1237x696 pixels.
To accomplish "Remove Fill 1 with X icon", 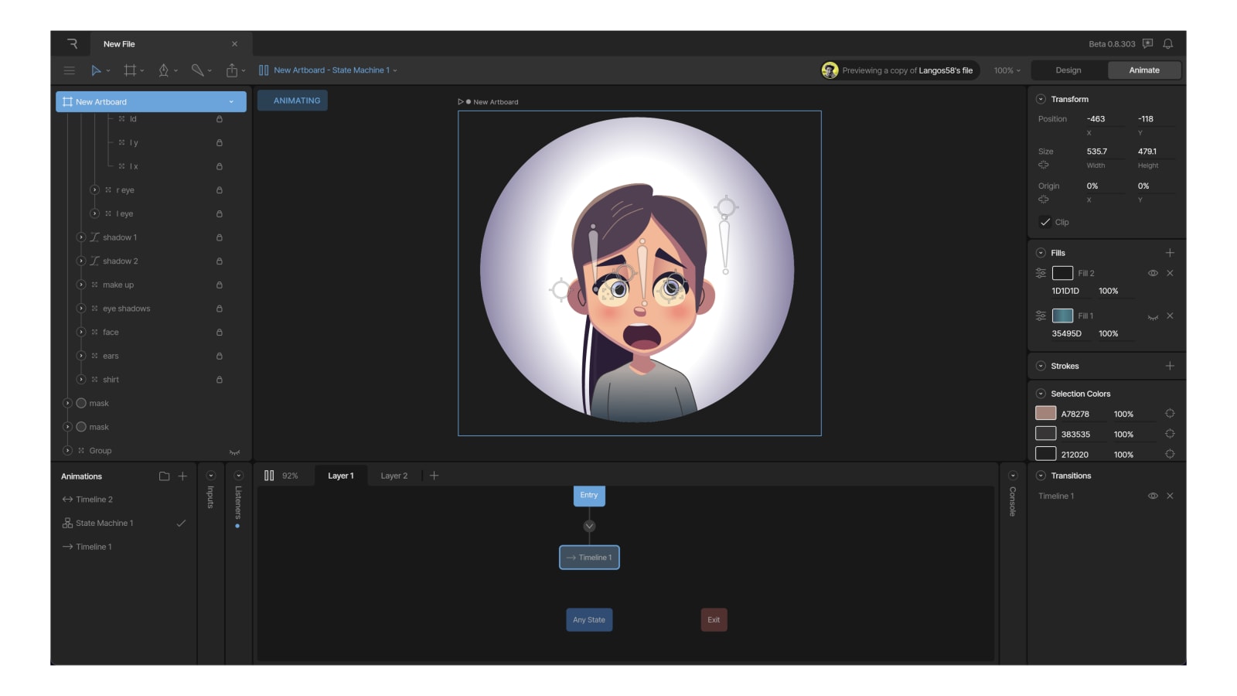I will pyautogui.click(x=1170, y=316).
